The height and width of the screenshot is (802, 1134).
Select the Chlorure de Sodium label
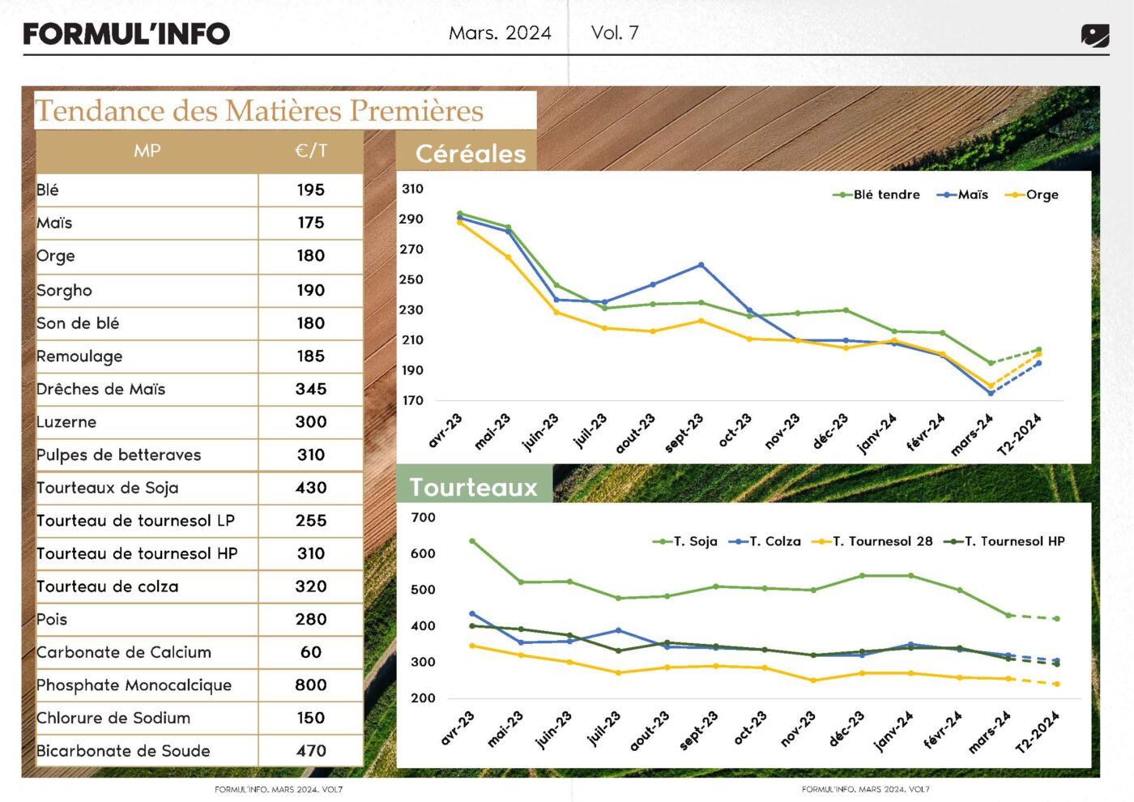coord(113,718)
